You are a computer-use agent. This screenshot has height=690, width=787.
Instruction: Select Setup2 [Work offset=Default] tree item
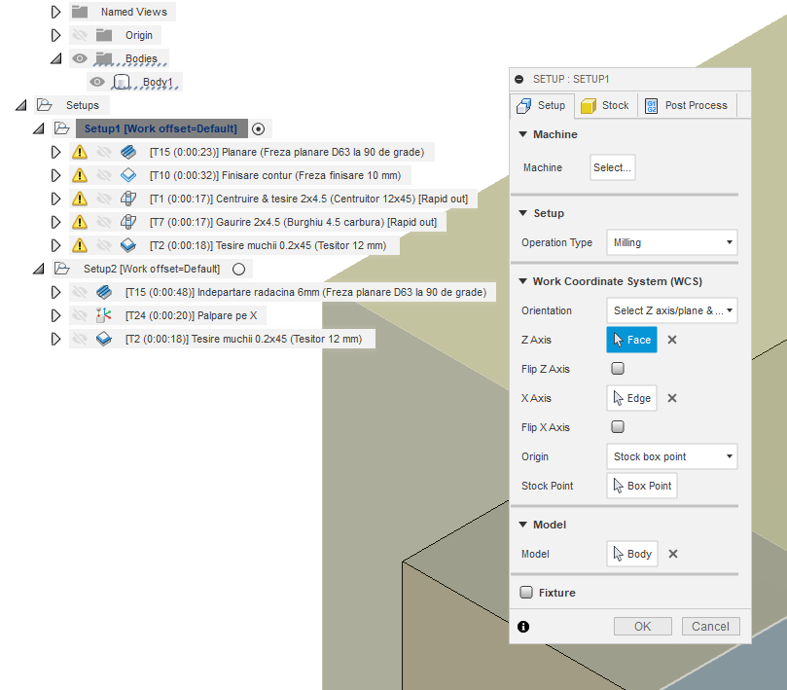pos(152,269)
